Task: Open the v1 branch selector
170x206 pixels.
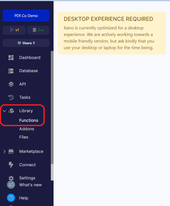Action: point(14,30)
